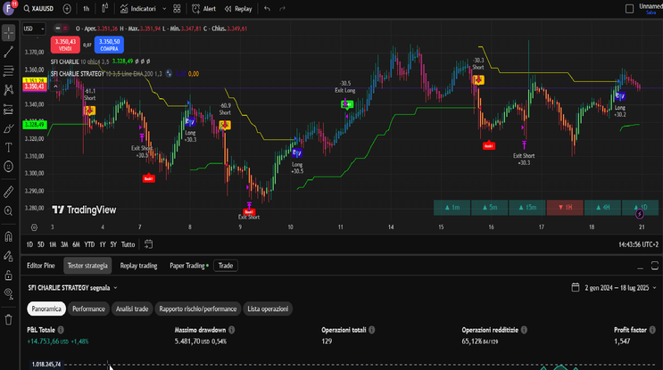Toggle magnet mode in left toolbar

[8, 236]
